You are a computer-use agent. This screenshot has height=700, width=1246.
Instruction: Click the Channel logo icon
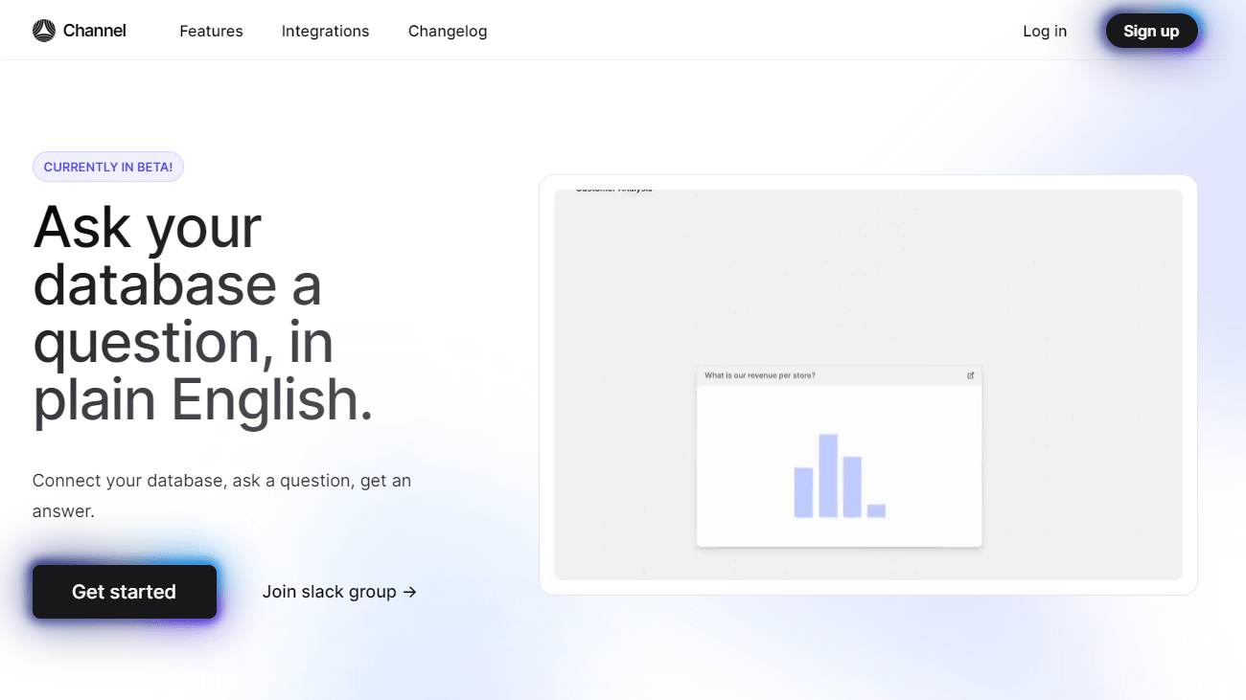44,31
